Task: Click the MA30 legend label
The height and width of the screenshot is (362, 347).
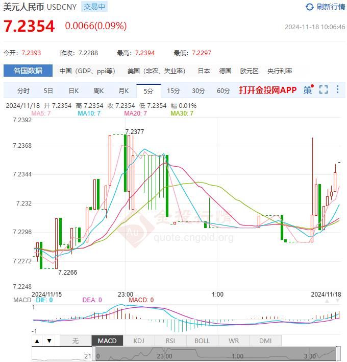Action: coord(182,114)
